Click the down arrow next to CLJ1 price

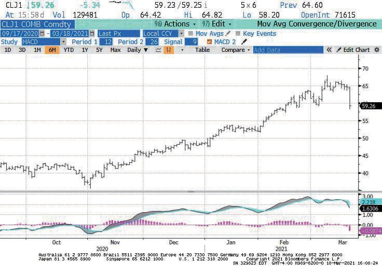pos(28,5)
